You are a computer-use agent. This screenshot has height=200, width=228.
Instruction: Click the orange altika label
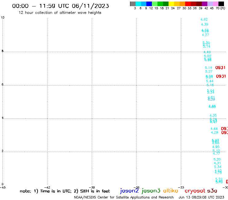171,191
